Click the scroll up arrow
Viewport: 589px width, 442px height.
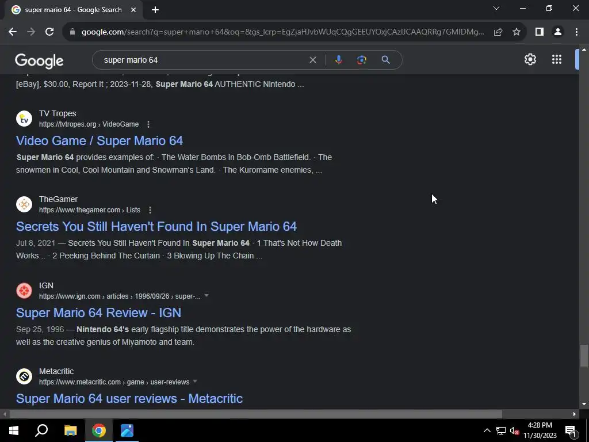click(x=584, y=49)
